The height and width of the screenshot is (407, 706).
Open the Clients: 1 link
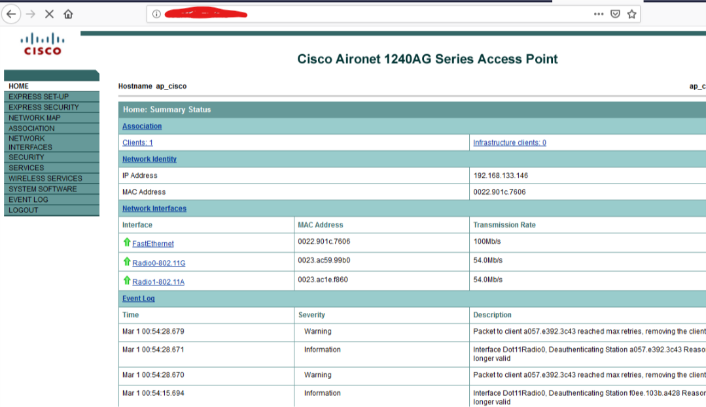coord(137,142)
